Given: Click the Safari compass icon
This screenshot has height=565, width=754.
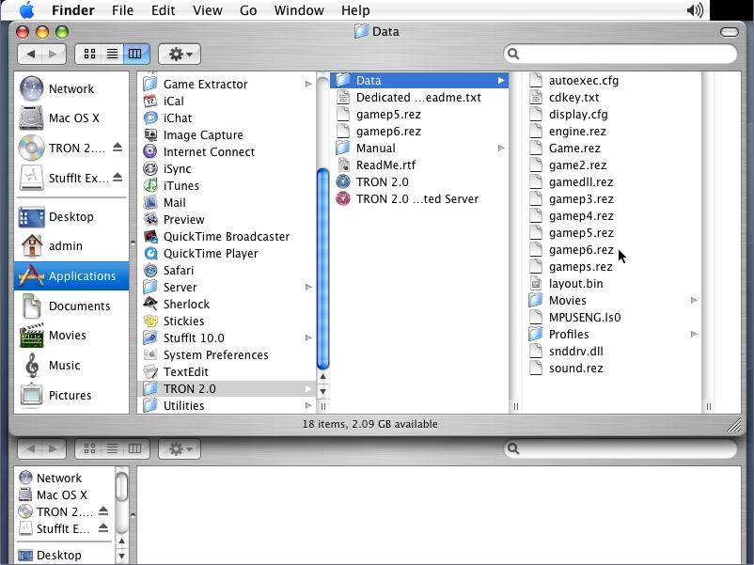Looking at the screenshot, I should 150,270.
